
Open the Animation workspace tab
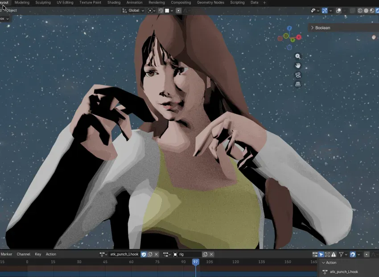[x=134, y=3]
